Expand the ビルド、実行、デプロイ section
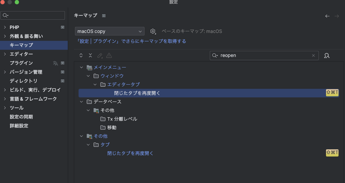 click(5, 90)
